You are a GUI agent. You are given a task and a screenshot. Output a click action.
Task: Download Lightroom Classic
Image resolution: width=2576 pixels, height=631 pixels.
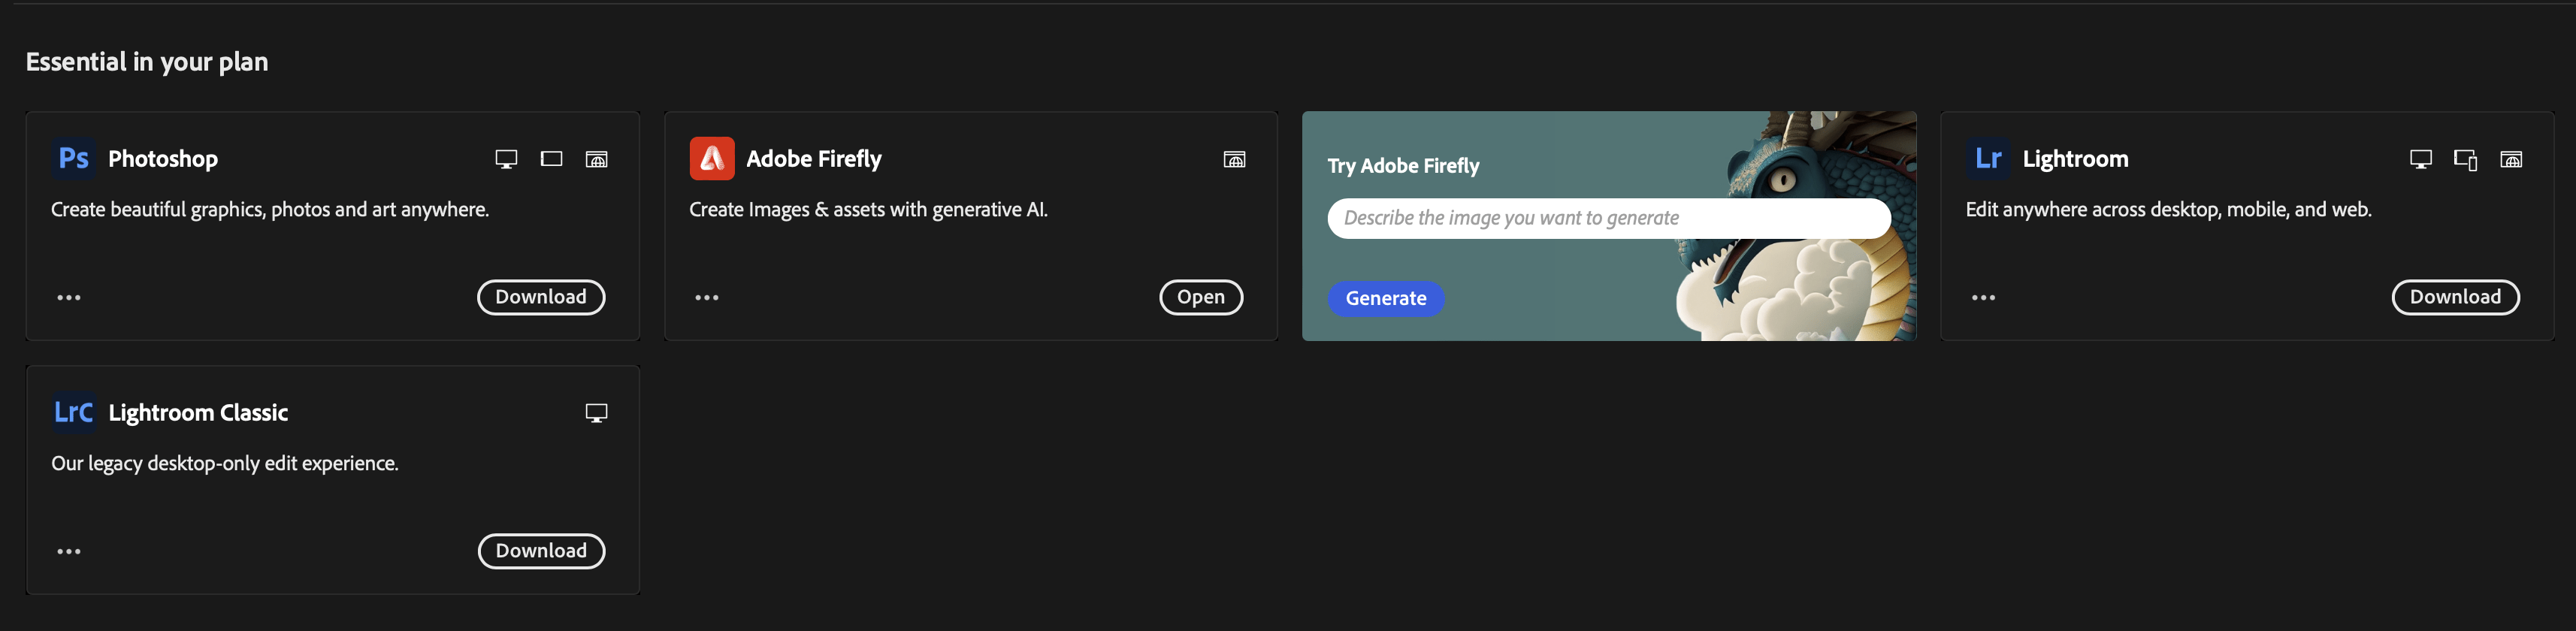(541, 551)
